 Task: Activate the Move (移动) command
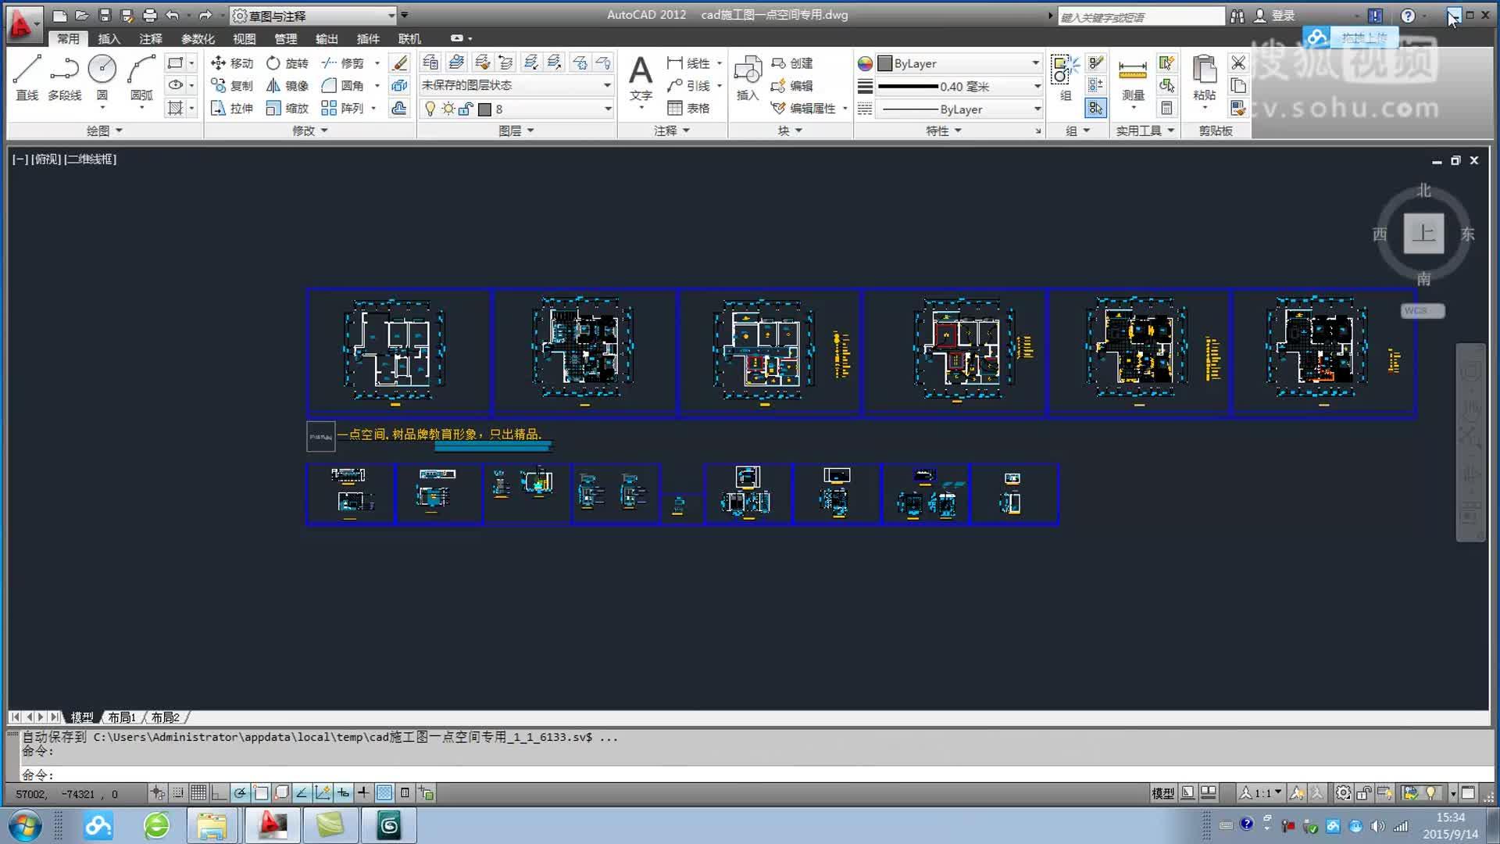(x=232, y=63)
